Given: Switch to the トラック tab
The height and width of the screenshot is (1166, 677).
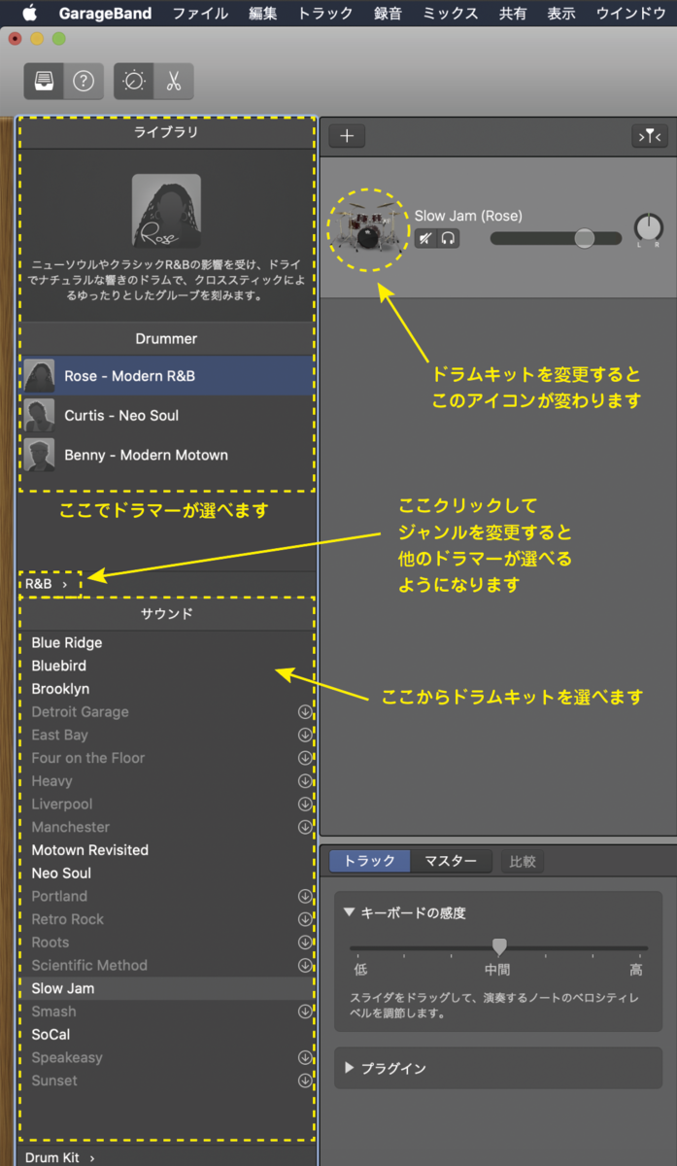Looking at the screenshot, I should click(x=370, y=861).
